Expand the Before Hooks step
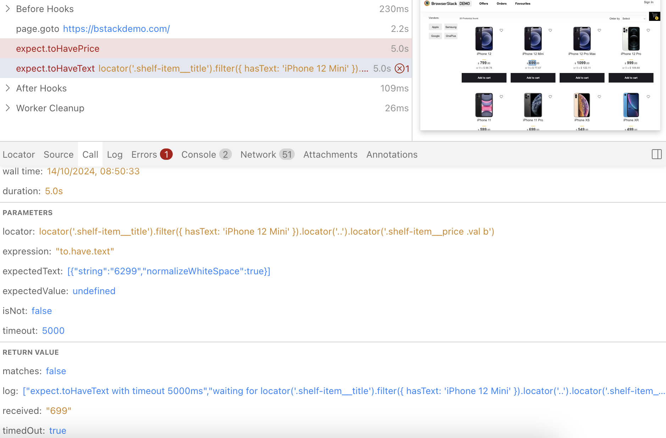666x438 pixels. [x=8, y=9]
